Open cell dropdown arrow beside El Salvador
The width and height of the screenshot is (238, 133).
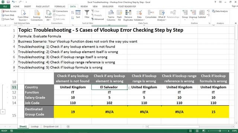tap(129, 88)
